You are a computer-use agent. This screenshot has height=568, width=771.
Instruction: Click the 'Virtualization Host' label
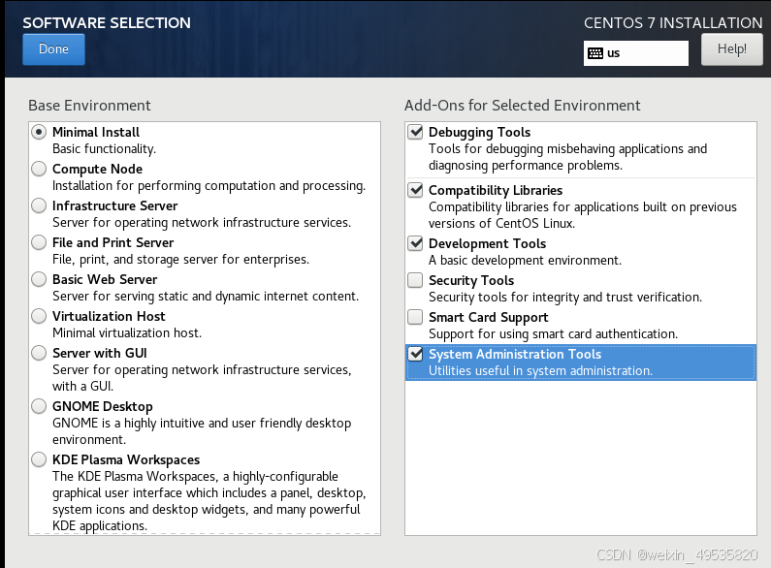[x=109, y=316]
